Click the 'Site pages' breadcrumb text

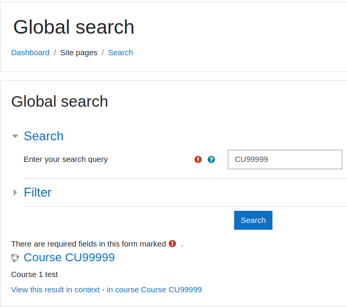pyautogui.click(x=79, y=53)
